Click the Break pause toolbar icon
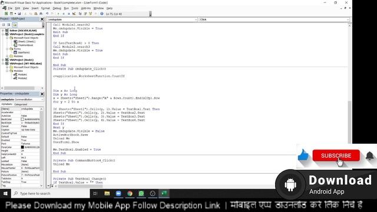This screenshot has width=377, height=212. (64, 14)
